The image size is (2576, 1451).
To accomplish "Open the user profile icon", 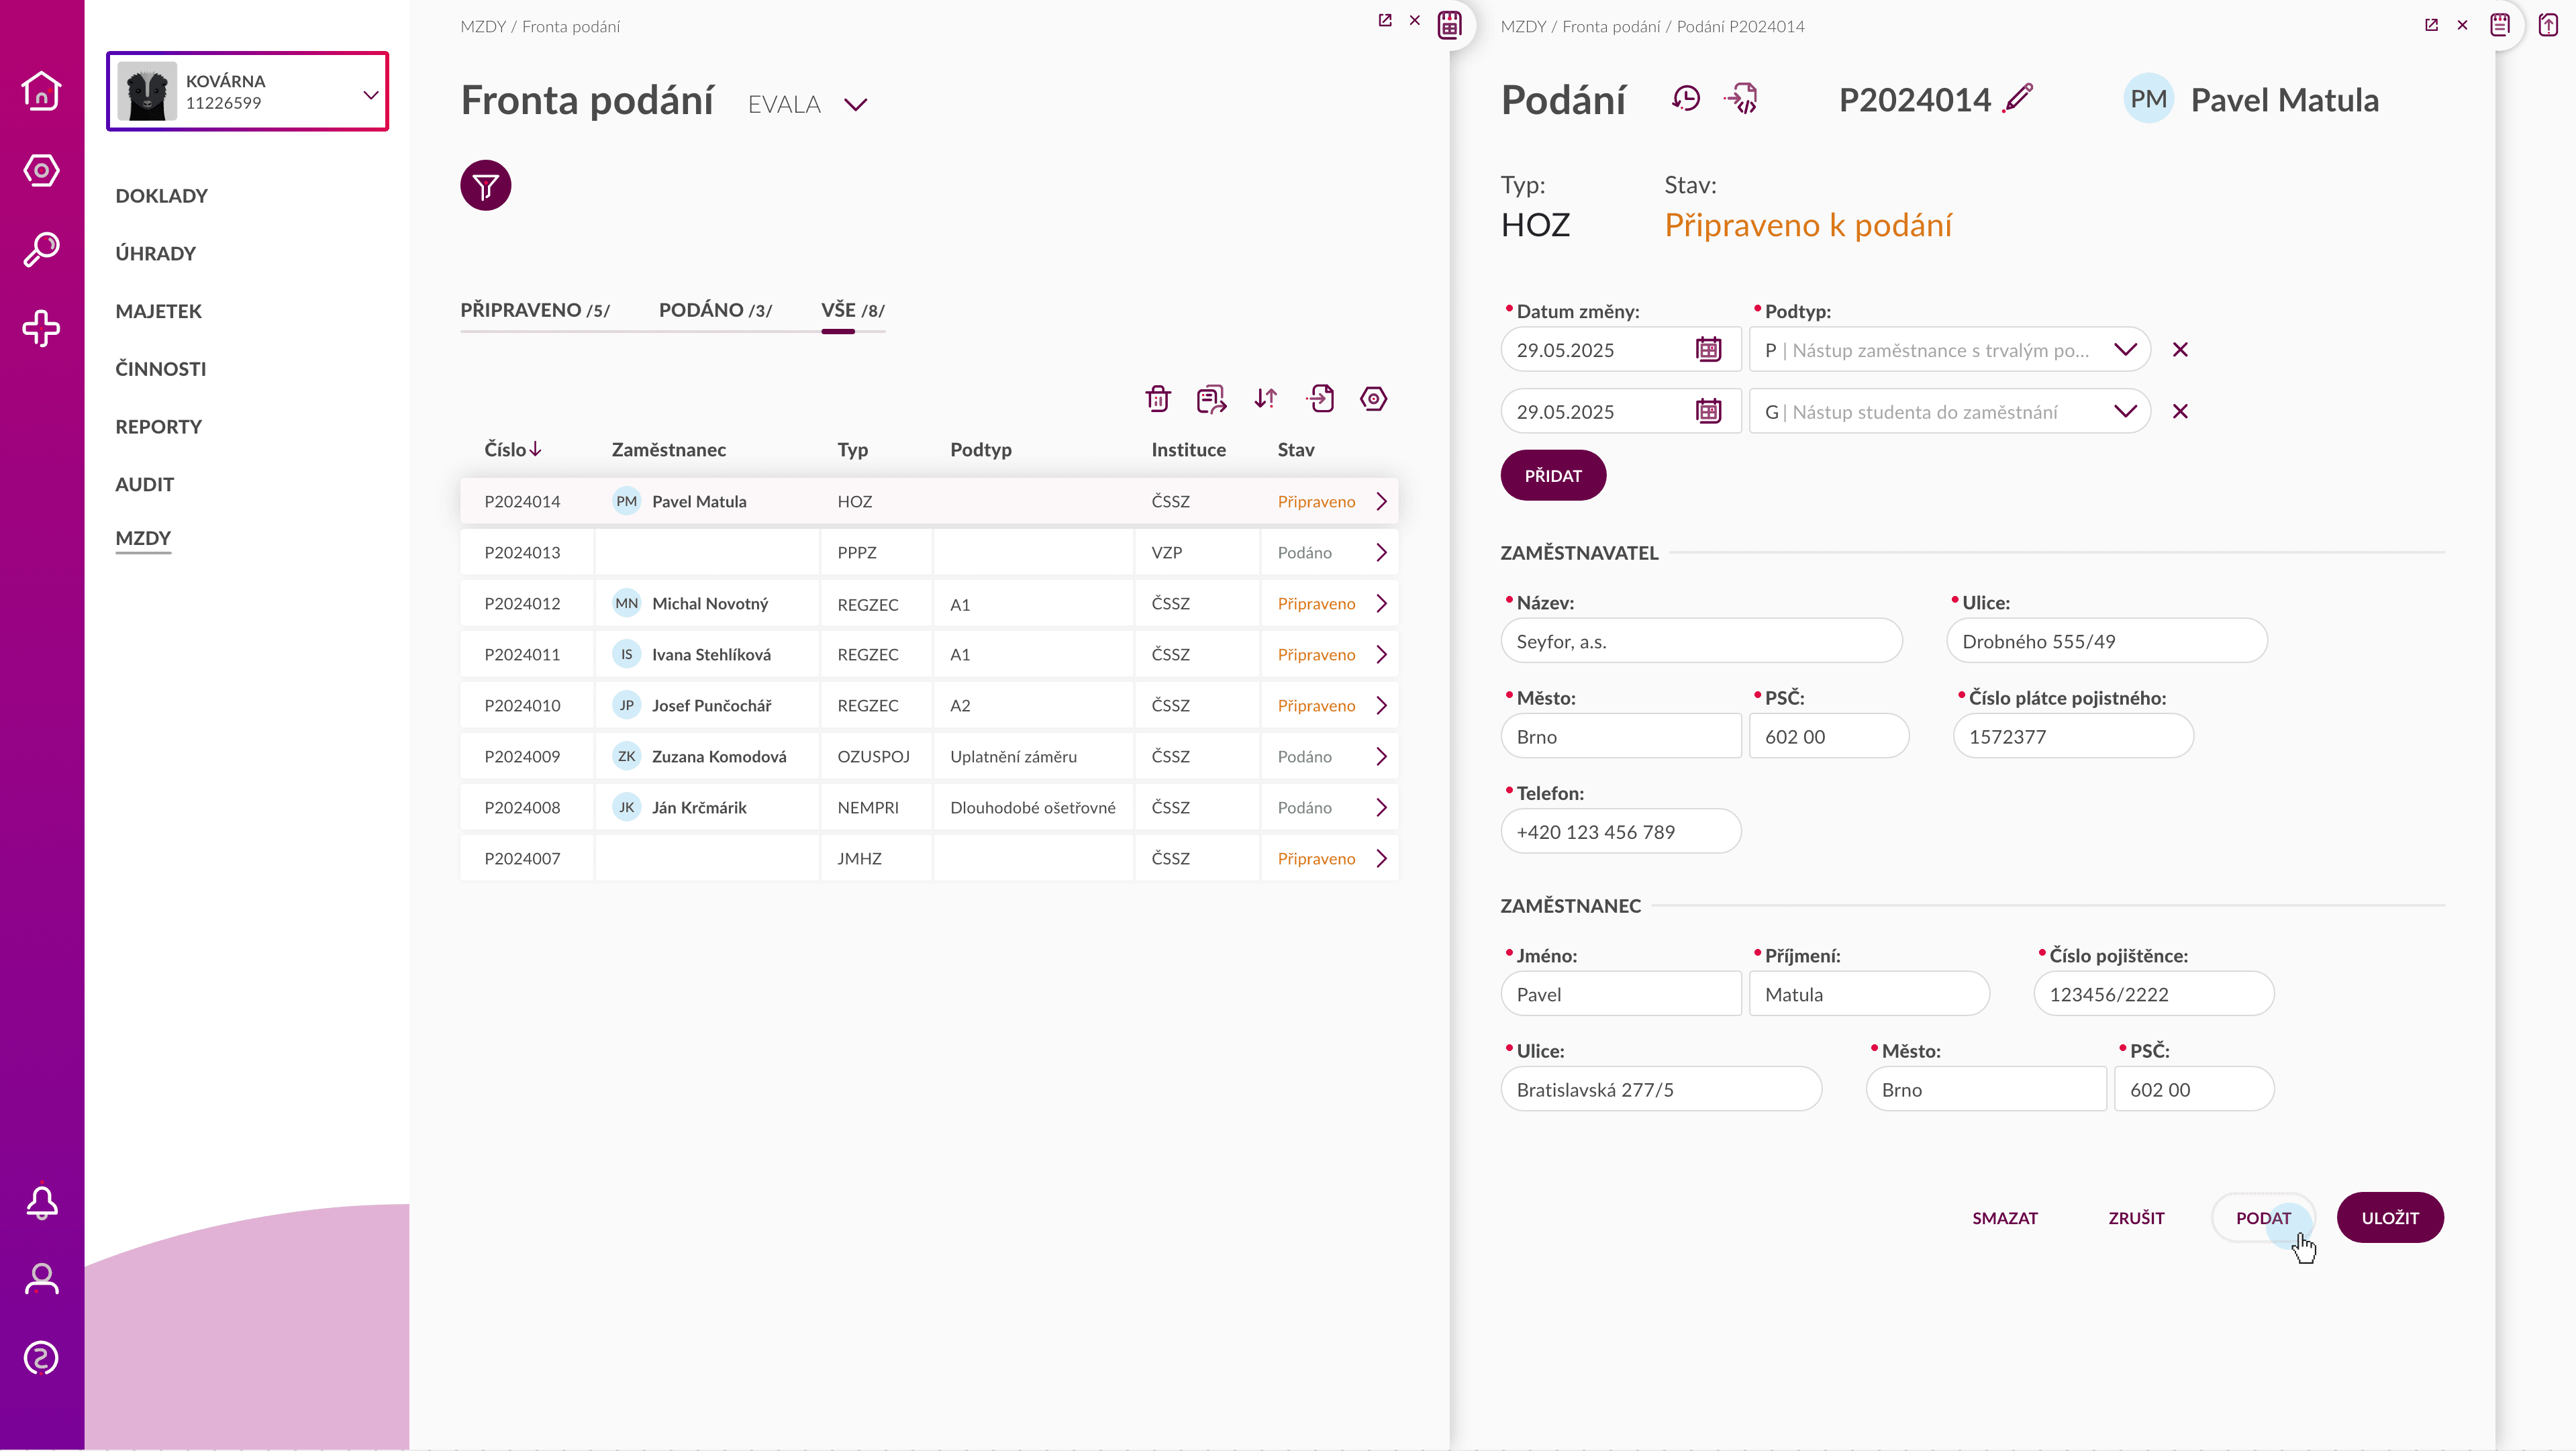I will (x=41, y=1279).
